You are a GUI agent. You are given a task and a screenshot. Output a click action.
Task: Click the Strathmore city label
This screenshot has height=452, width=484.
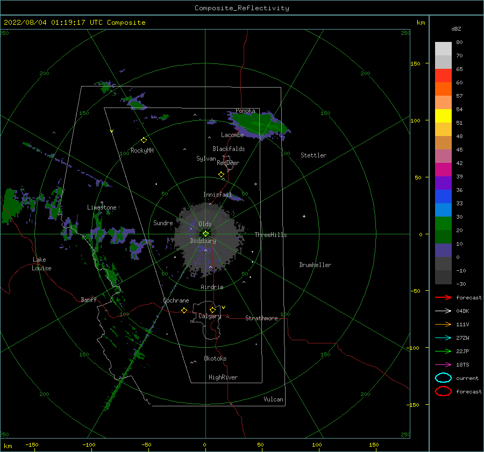(261, 318)
